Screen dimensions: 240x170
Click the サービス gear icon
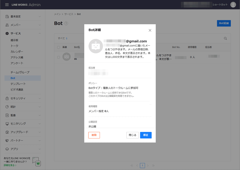(7, 33)
